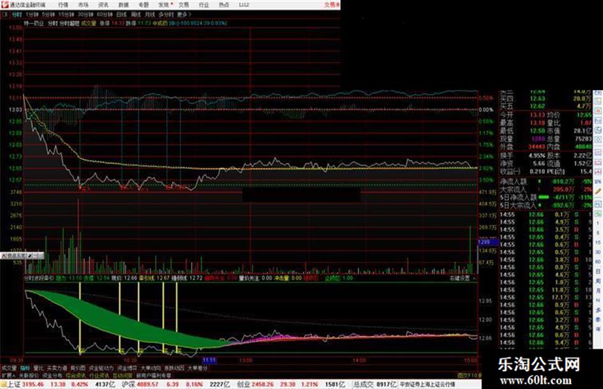The image size is (603, 389).
Task: Switch to the 30分钟 period
Action: tap(86, 15)
